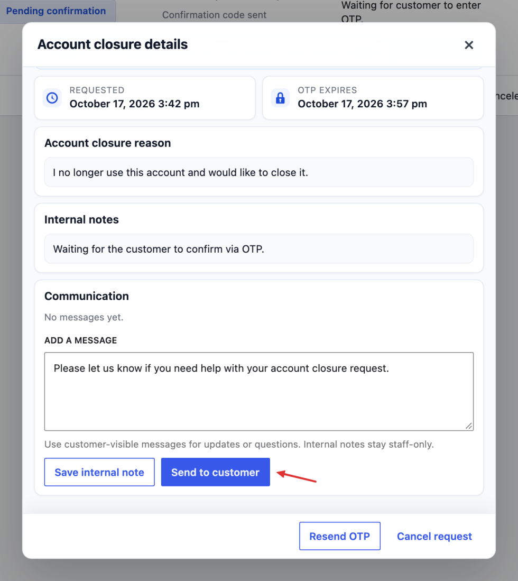
Task: Cancel the account closure request
Action: pyautogui.click(x=434, y=536)
